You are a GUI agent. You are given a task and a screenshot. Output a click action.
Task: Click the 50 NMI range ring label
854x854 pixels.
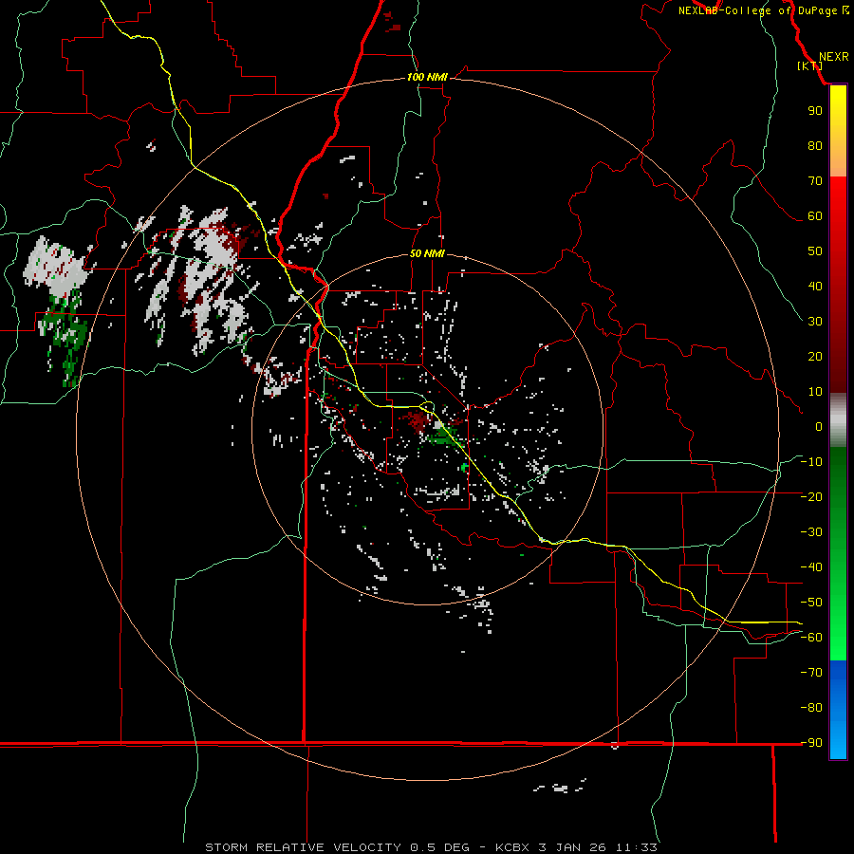[x=427, y=253]
